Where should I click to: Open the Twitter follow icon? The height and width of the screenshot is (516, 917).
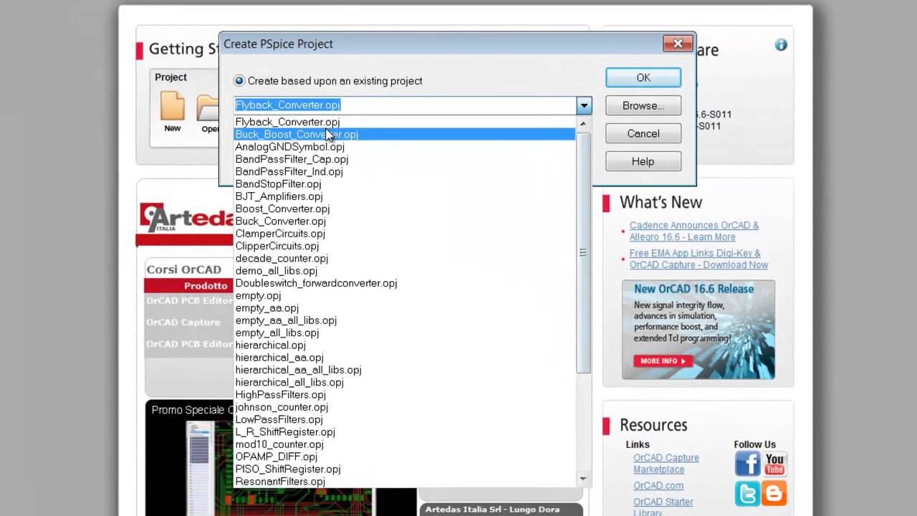(747, 493)
